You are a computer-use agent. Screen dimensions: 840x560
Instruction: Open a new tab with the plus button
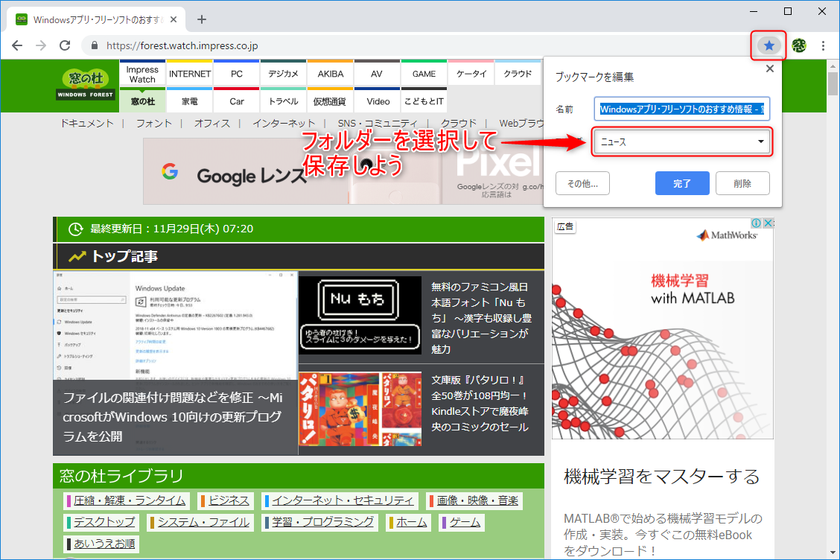click(201, 19)
